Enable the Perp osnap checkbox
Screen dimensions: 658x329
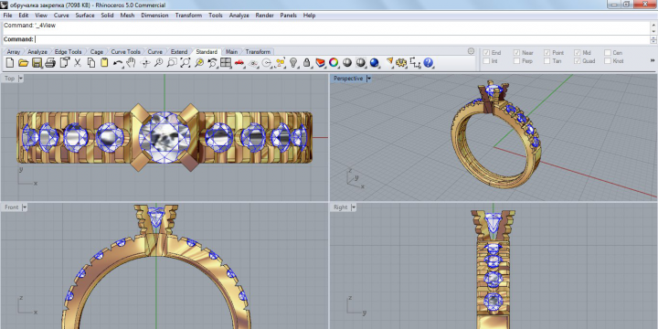point(516,61)
